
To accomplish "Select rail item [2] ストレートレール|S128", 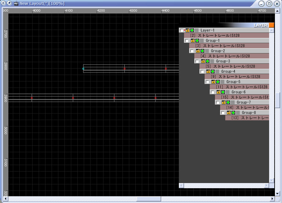I will 227,35.
